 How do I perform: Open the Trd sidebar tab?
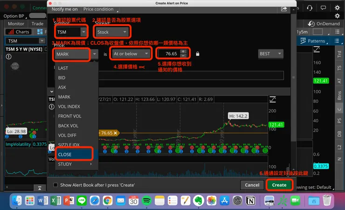(x=339, y=54)
